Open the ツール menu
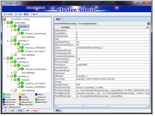 (x=18, y=14)
